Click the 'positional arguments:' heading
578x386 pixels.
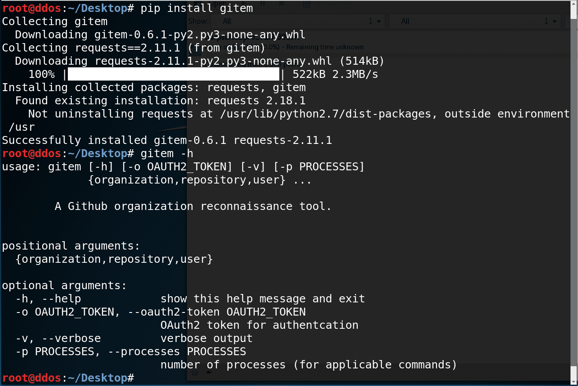71,246
